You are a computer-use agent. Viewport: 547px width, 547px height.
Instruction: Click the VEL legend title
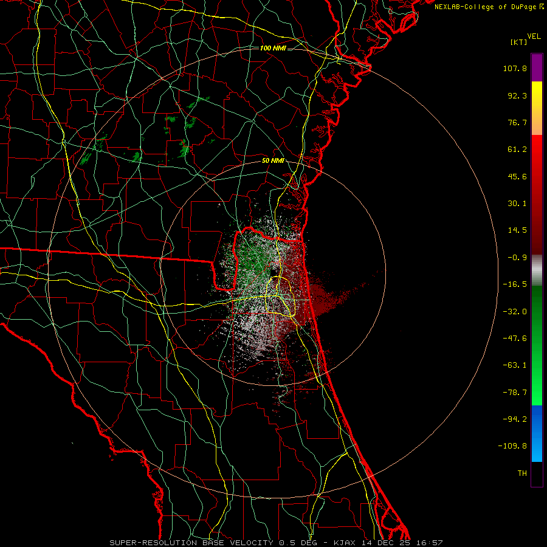[534, 36]
